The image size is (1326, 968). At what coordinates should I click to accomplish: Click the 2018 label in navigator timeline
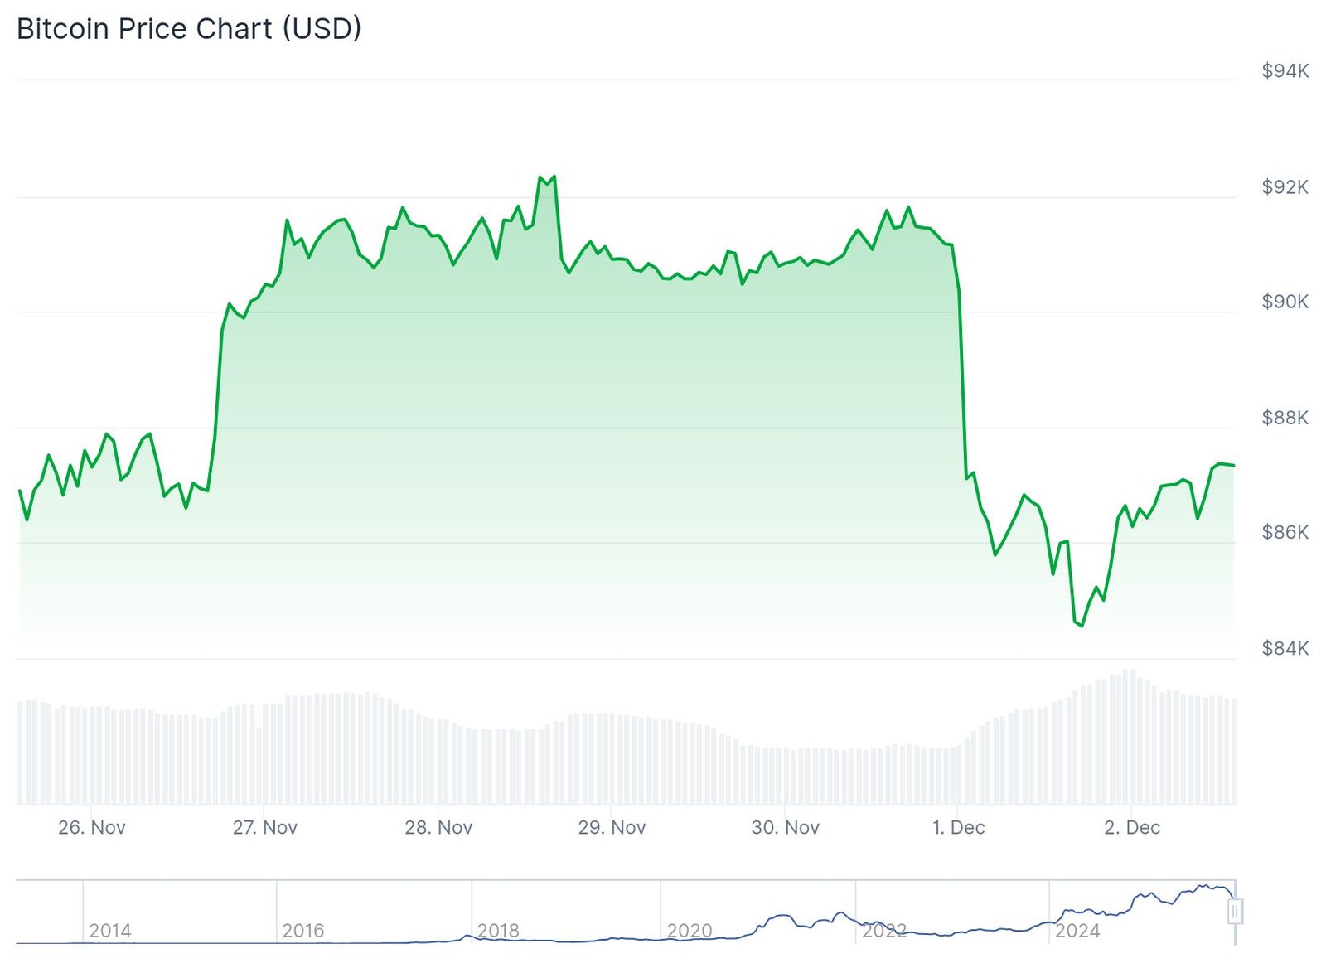click(498, 931)
